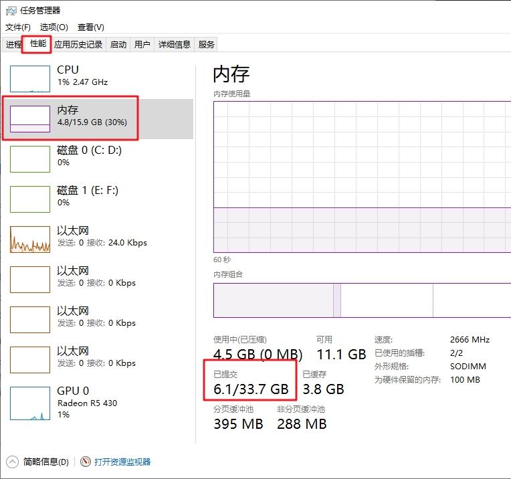This screenshot has width=511, height=479.
Task: Click the 60 秒 graph time label
Action: tap(222, 260)
